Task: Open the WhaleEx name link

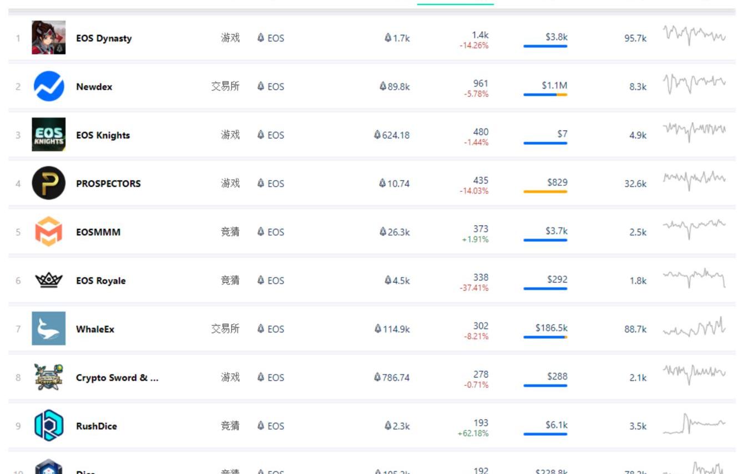Action: 95,329
